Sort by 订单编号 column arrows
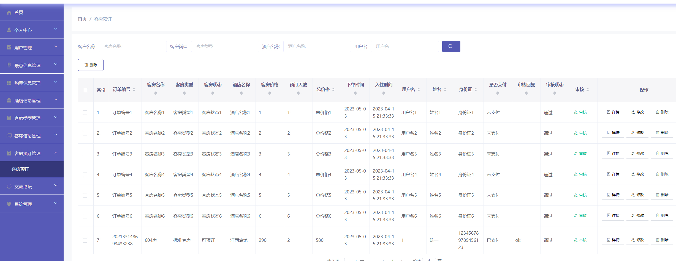Screen dimensions: 676x261 tap(134, 90)
